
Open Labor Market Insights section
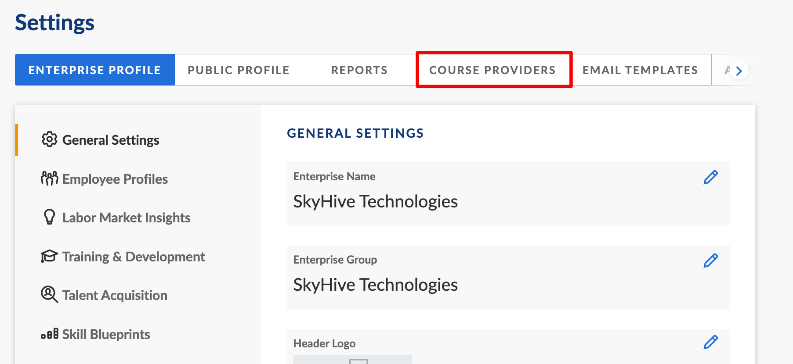click(127, 218)
